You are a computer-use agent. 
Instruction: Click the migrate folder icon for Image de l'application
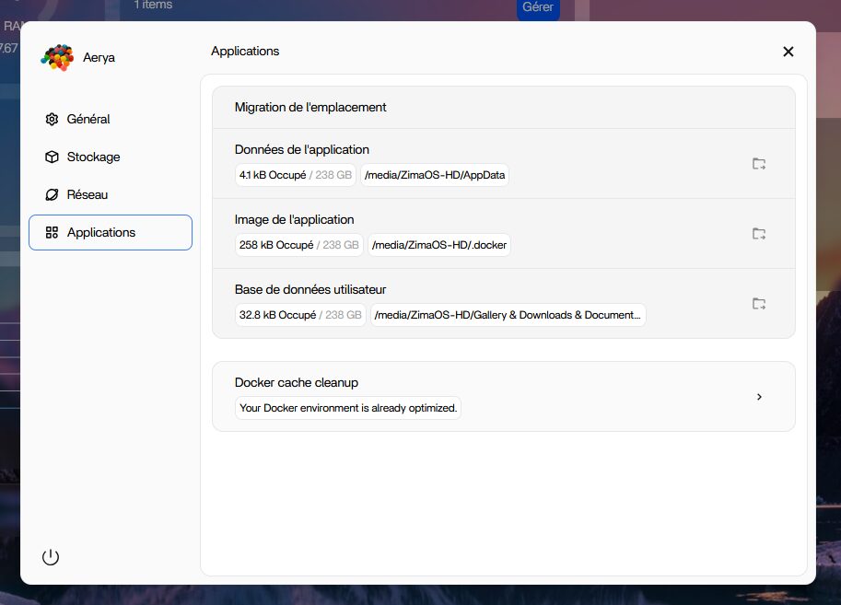(758, 234)
